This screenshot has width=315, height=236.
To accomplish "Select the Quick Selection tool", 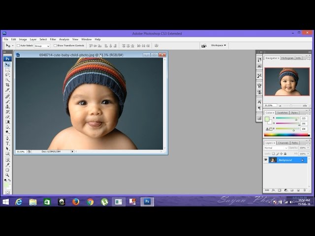I will pyautogui.click(x=7, y=80).
